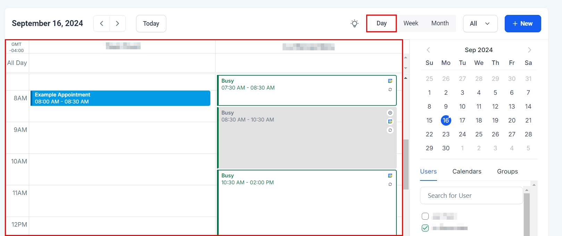Check the unchecked first user checkbox
Viewport: 562px width, 236px height.
tap(425, 216)
